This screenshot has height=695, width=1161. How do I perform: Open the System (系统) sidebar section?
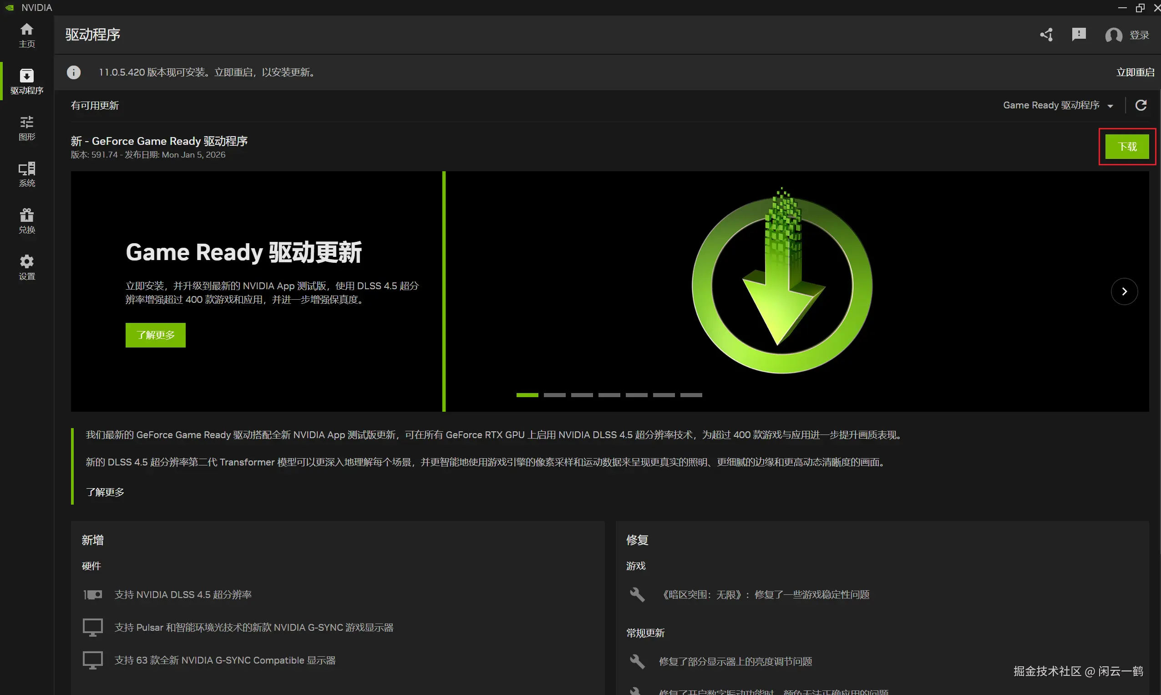27,174
